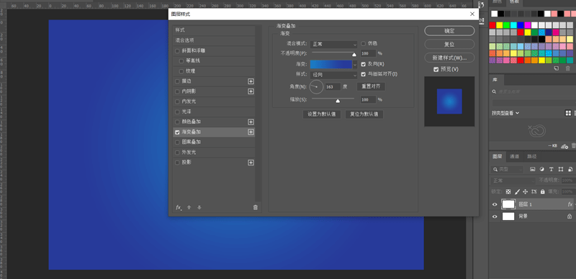576x279 pixels.
Task: Switch Libraries panel to grid view
Action: tap(568, 113)
